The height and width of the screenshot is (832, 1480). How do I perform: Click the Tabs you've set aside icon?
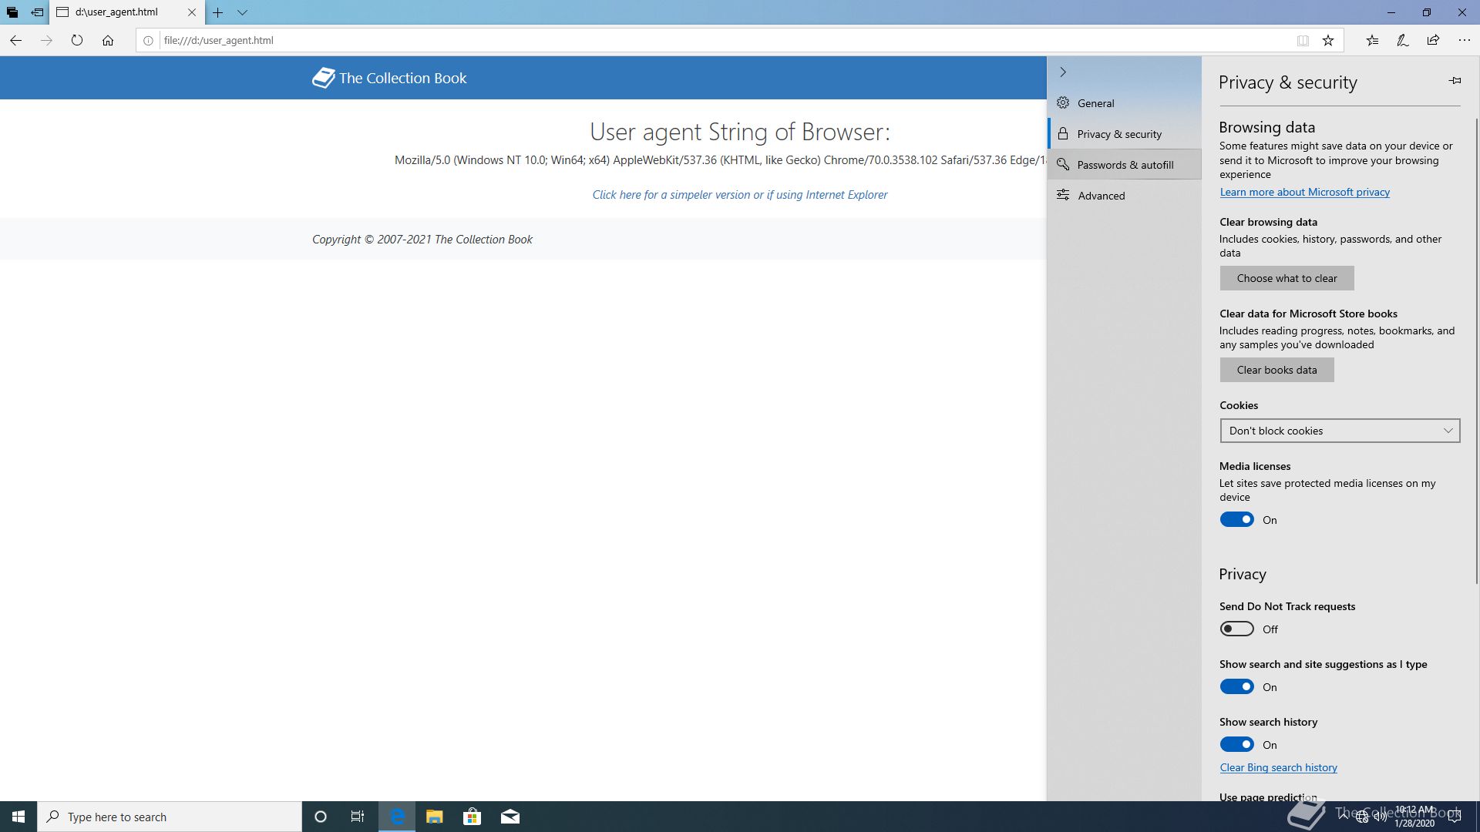(12, 12)
